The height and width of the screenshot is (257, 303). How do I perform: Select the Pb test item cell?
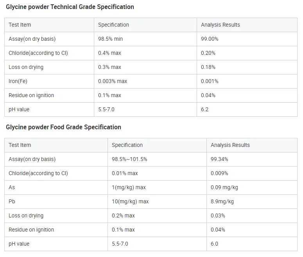pos(12,202)
